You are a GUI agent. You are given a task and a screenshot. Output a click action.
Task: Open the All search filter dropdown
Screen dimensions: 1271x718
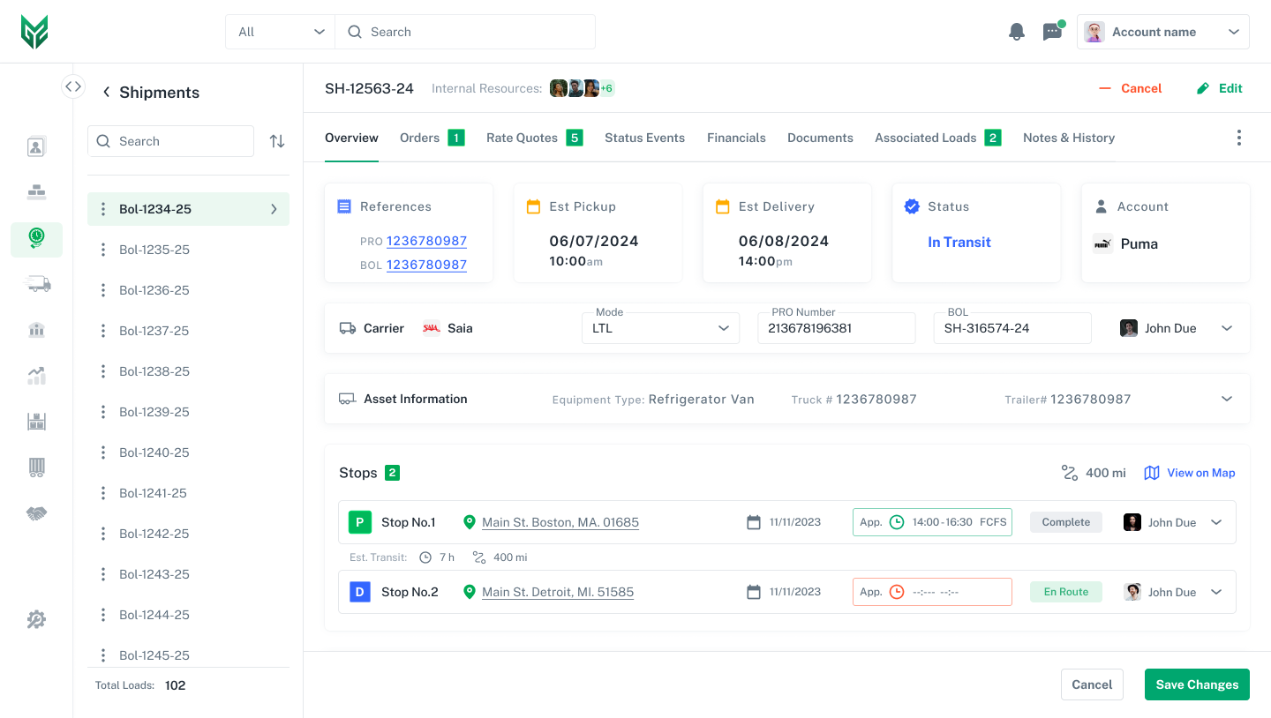tap(281, 32)
